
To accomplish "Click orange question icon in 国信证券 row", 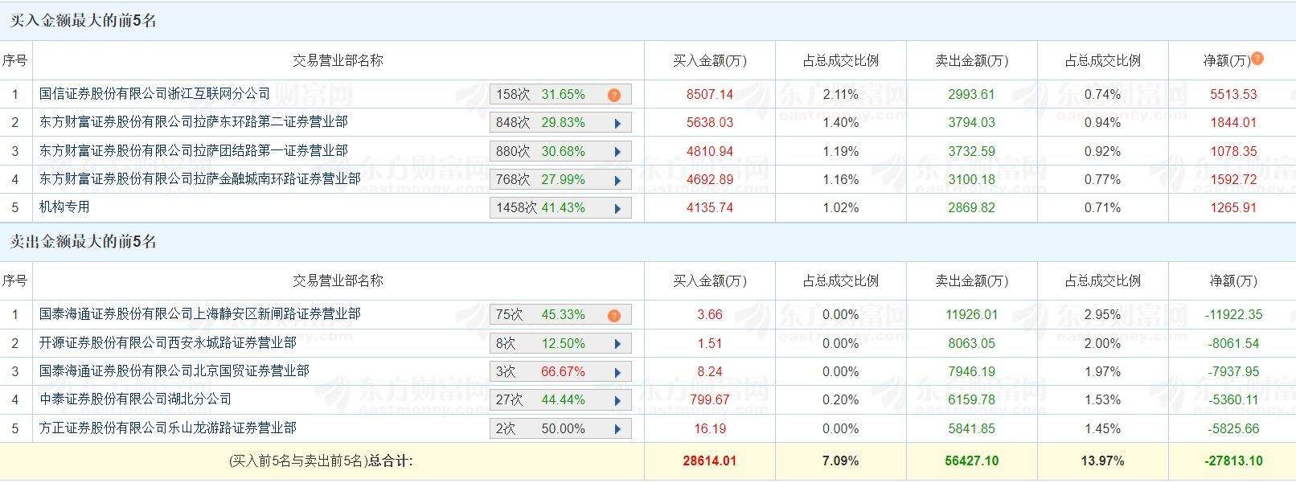I will [x=614, y=95].
